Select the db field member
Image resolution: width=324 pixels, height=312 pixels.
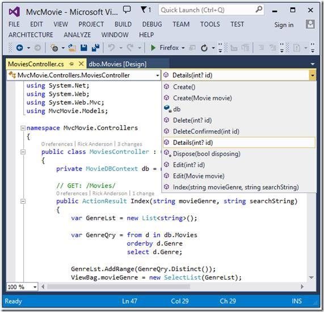coord(239,109)
